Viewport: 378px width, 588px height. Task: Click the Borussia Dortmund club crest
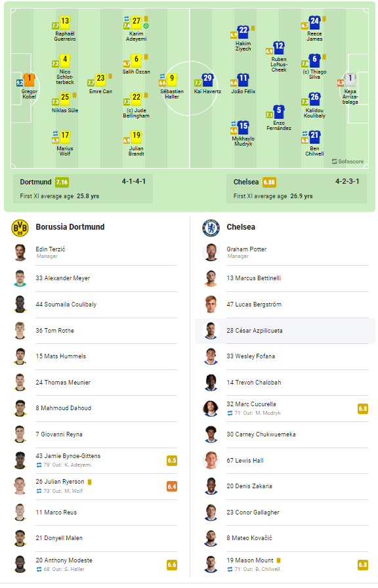(20, 228)
